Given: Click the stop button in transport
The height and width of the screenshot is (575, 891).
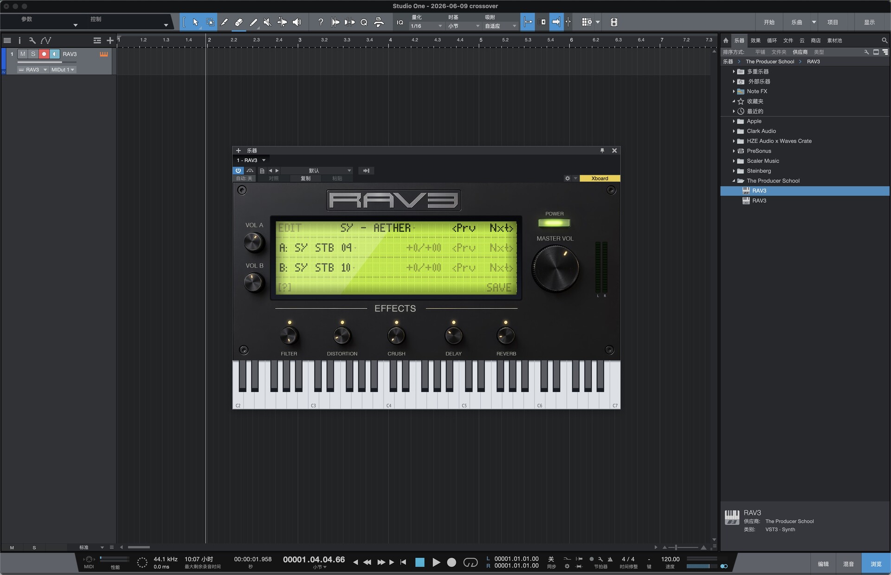Looking at the screenshot, I should click(420, 562).
